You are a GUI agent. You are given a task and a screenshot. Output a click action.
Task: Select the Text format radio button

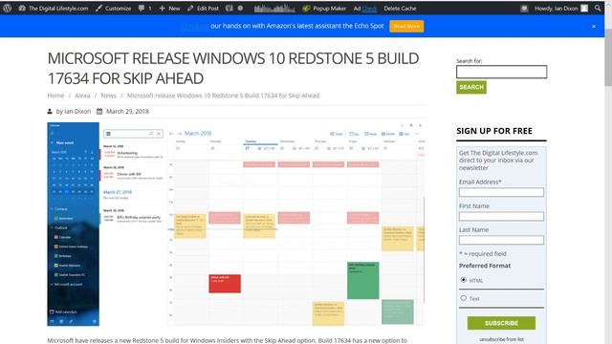coord(463,298)
